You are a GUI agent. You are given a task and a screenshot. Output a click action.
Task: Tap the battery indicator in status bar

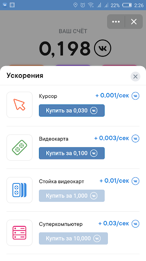pos(127,5)
